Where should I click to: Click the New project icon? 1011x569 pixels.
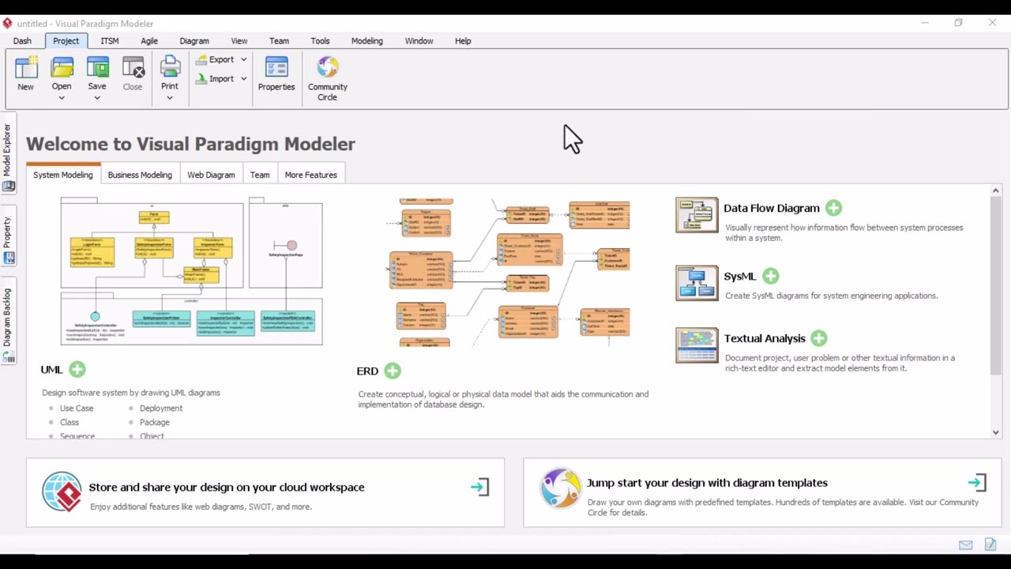pos(26,68)
